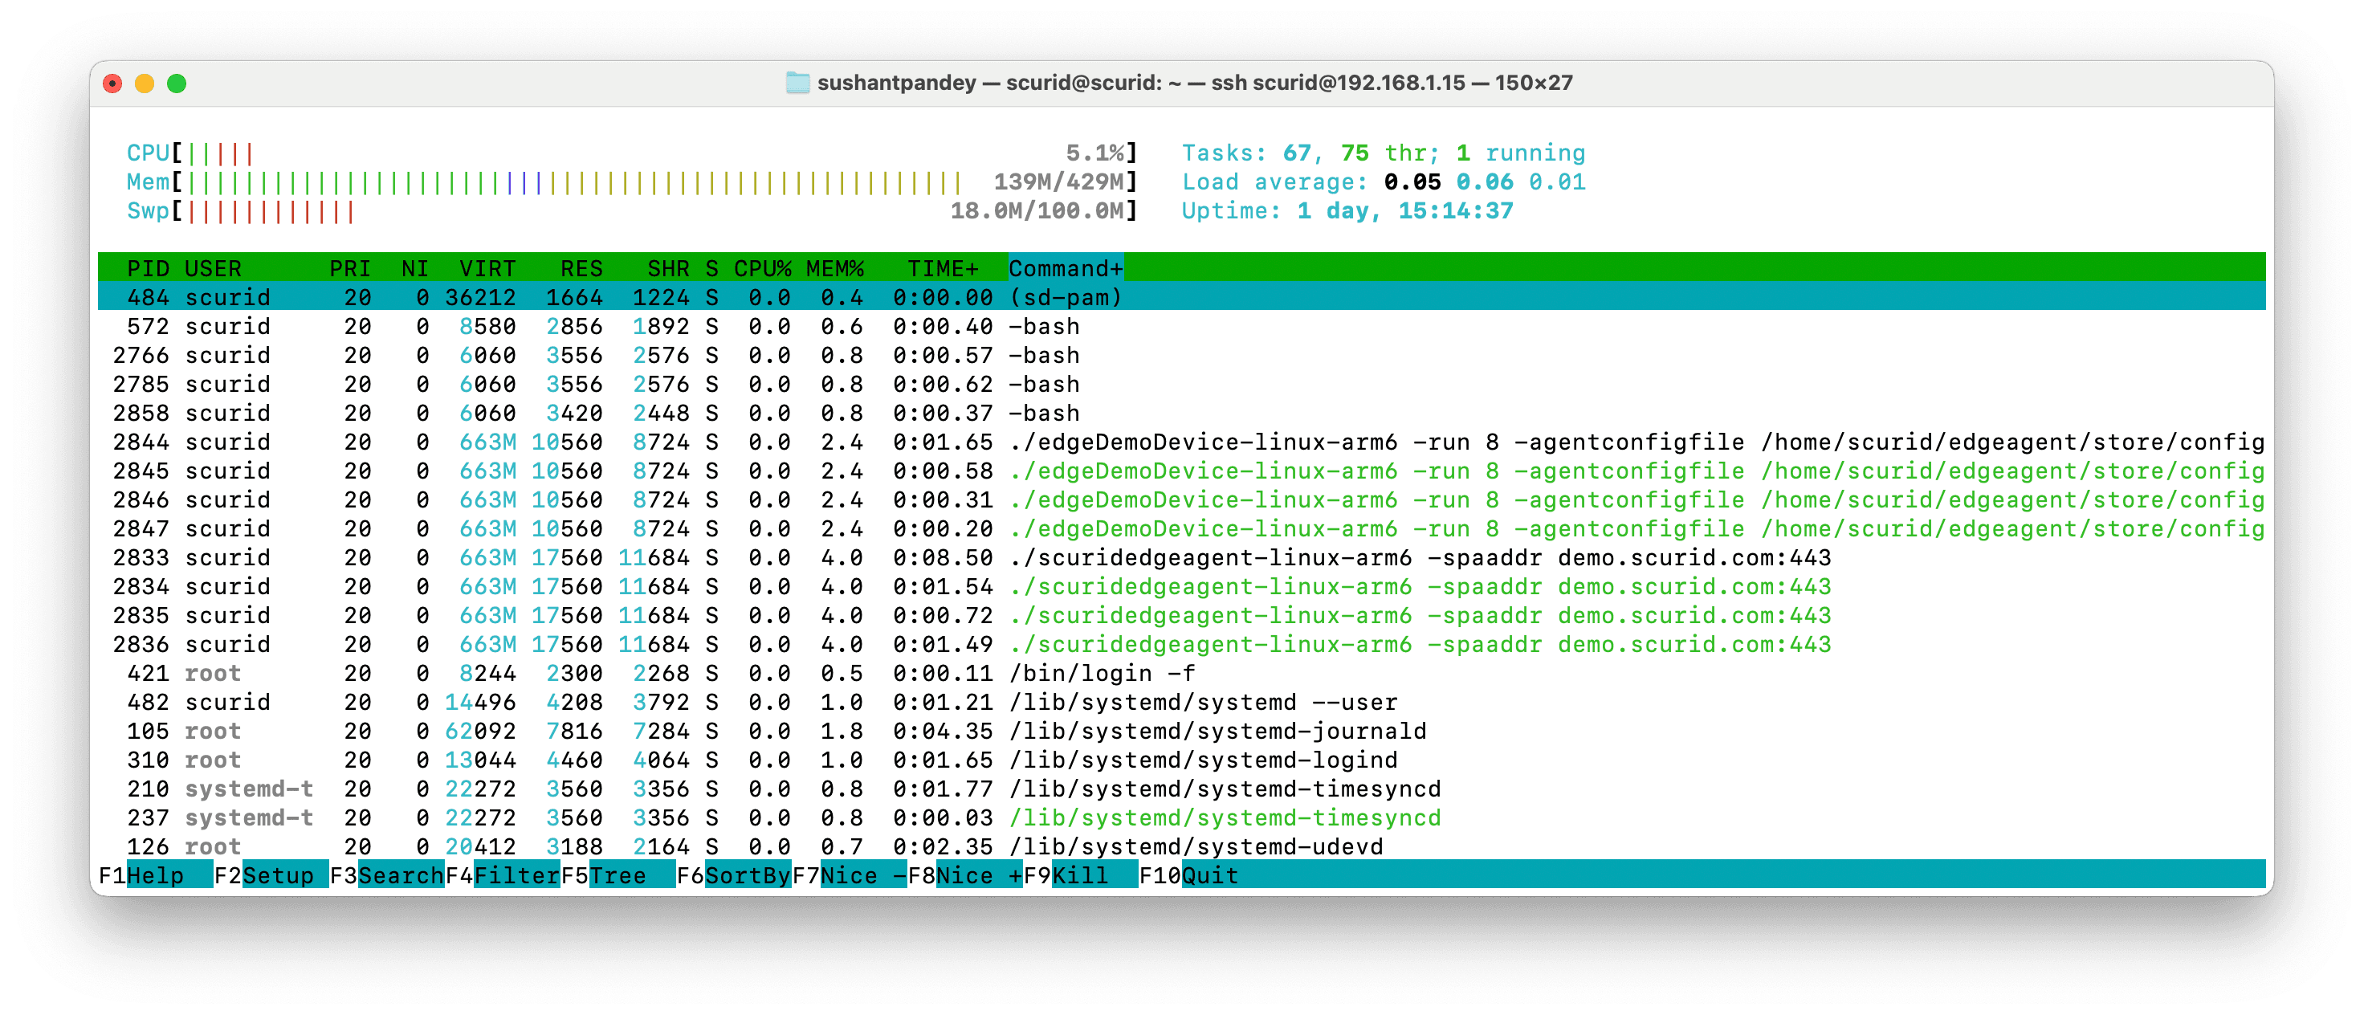
Task: Click F10 Quit in function bar
Action: (1208, 875)
